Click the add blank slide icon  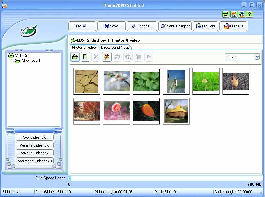(x=85, y=57)
